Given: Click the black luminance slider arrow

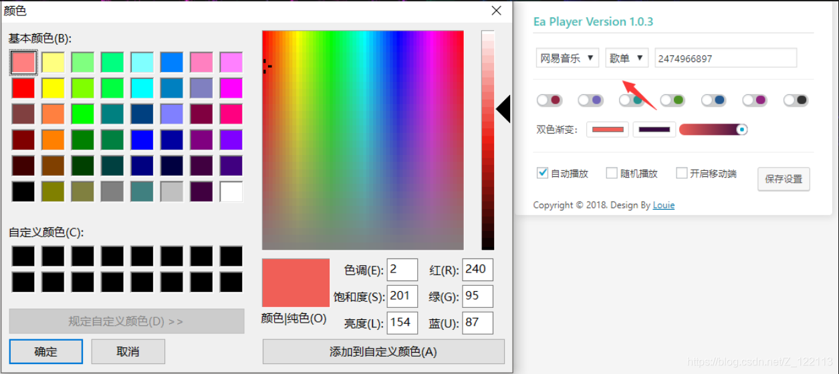Looking at the screenshot, I should pyautogui.click(x=503, y=108).
